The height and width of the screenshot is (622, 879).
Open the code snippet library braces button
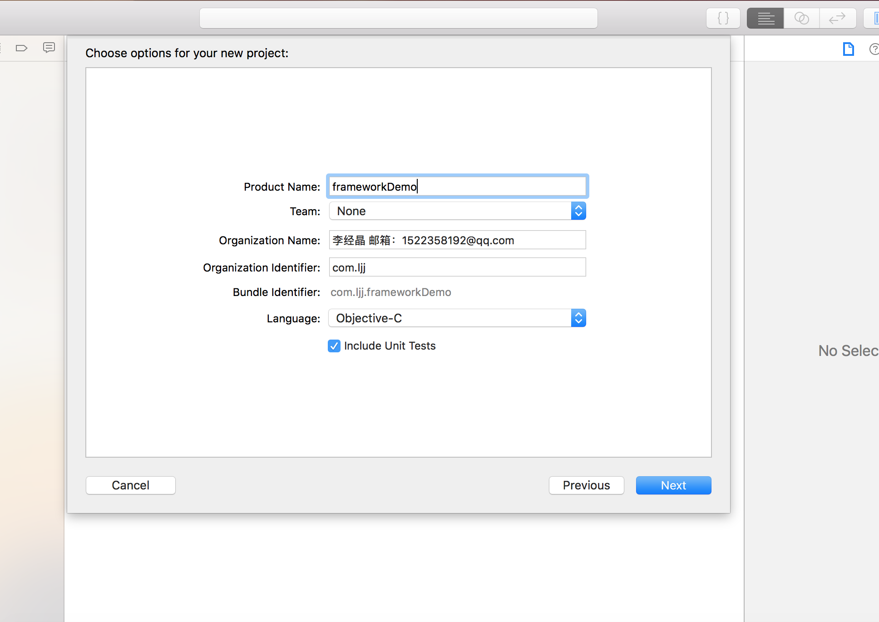click(723, 19)
